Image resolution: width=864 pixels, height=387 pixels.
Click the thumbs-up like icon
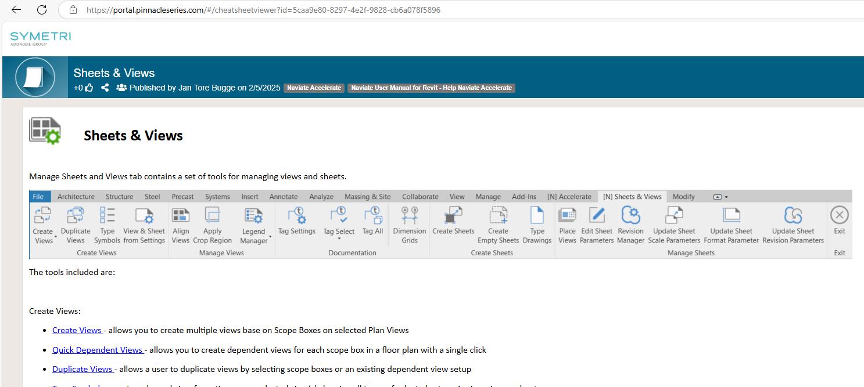click(x=89, y=88)
